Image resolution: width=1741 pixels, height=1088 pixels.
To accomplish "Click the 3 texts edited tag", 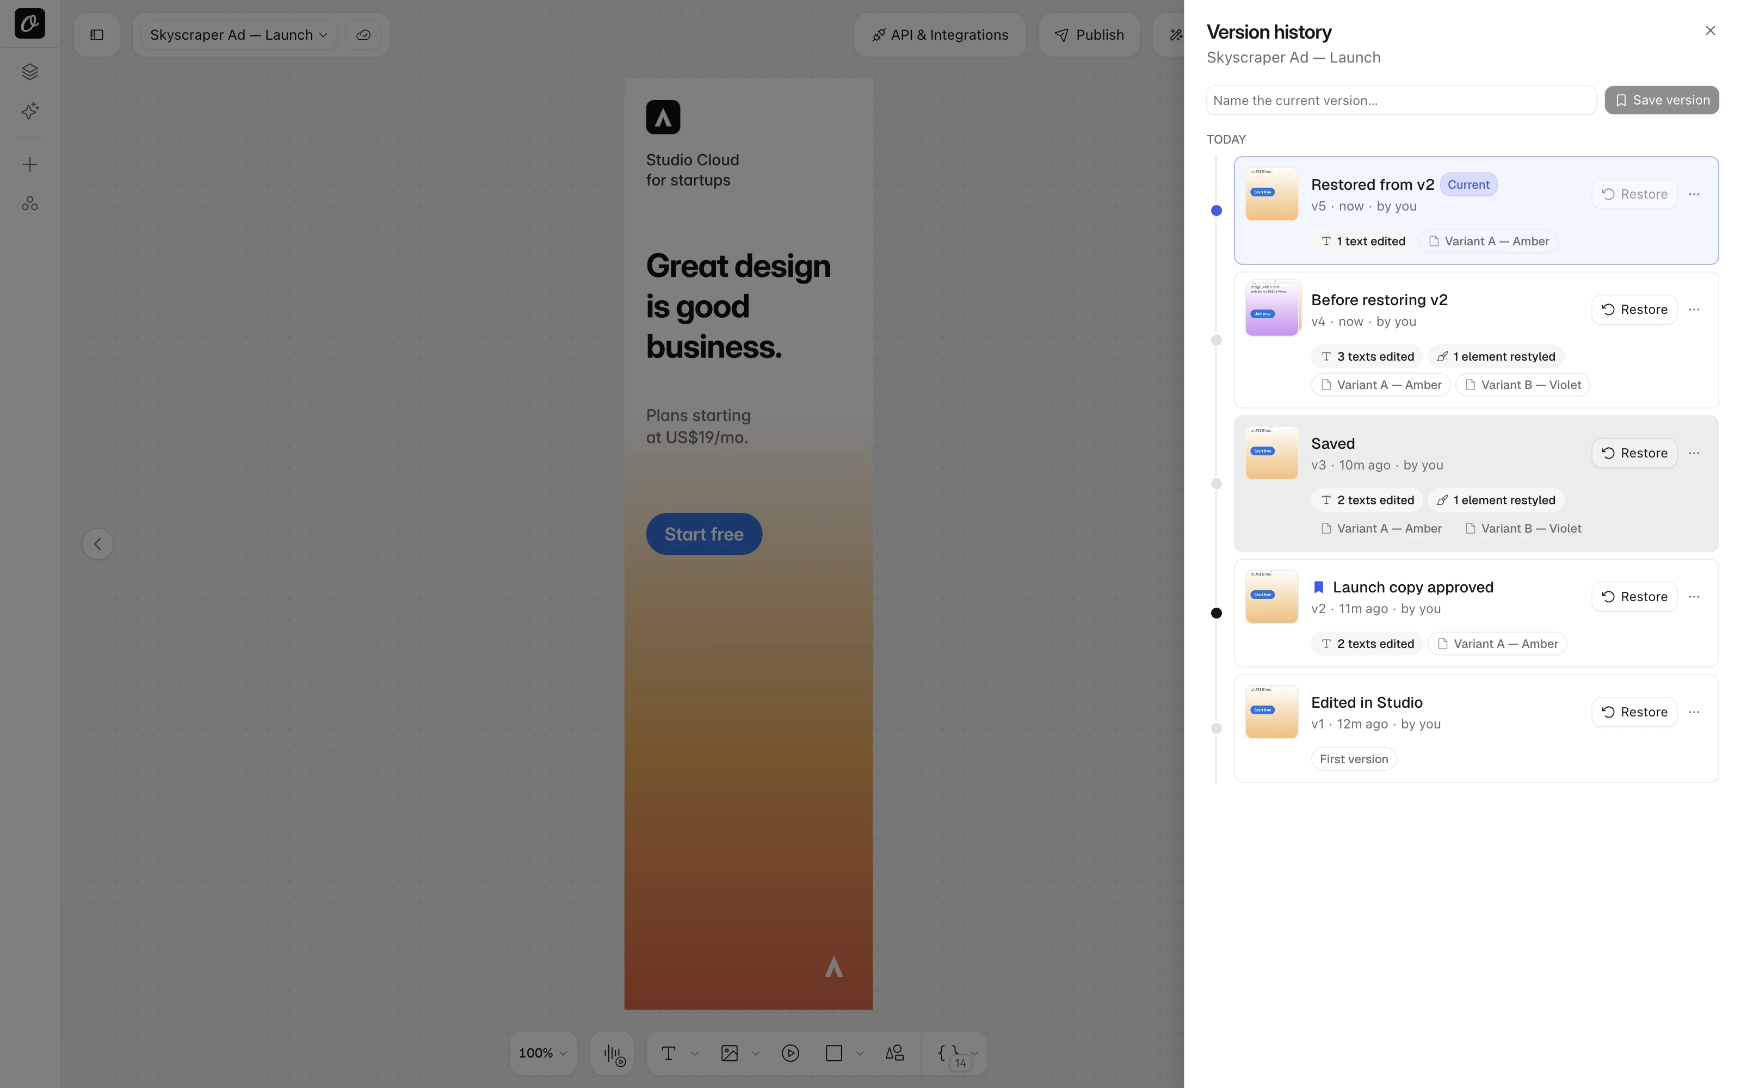I will point(1368,356).
